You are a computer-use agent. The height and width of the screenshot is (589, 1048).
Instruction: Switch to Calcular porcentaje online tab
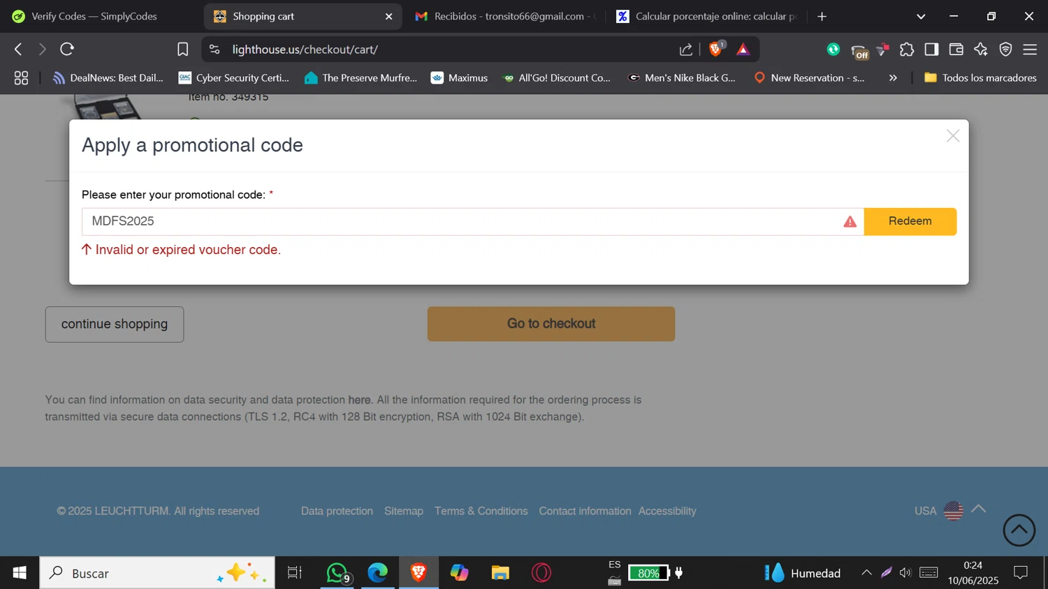click(x=707, y=16)
